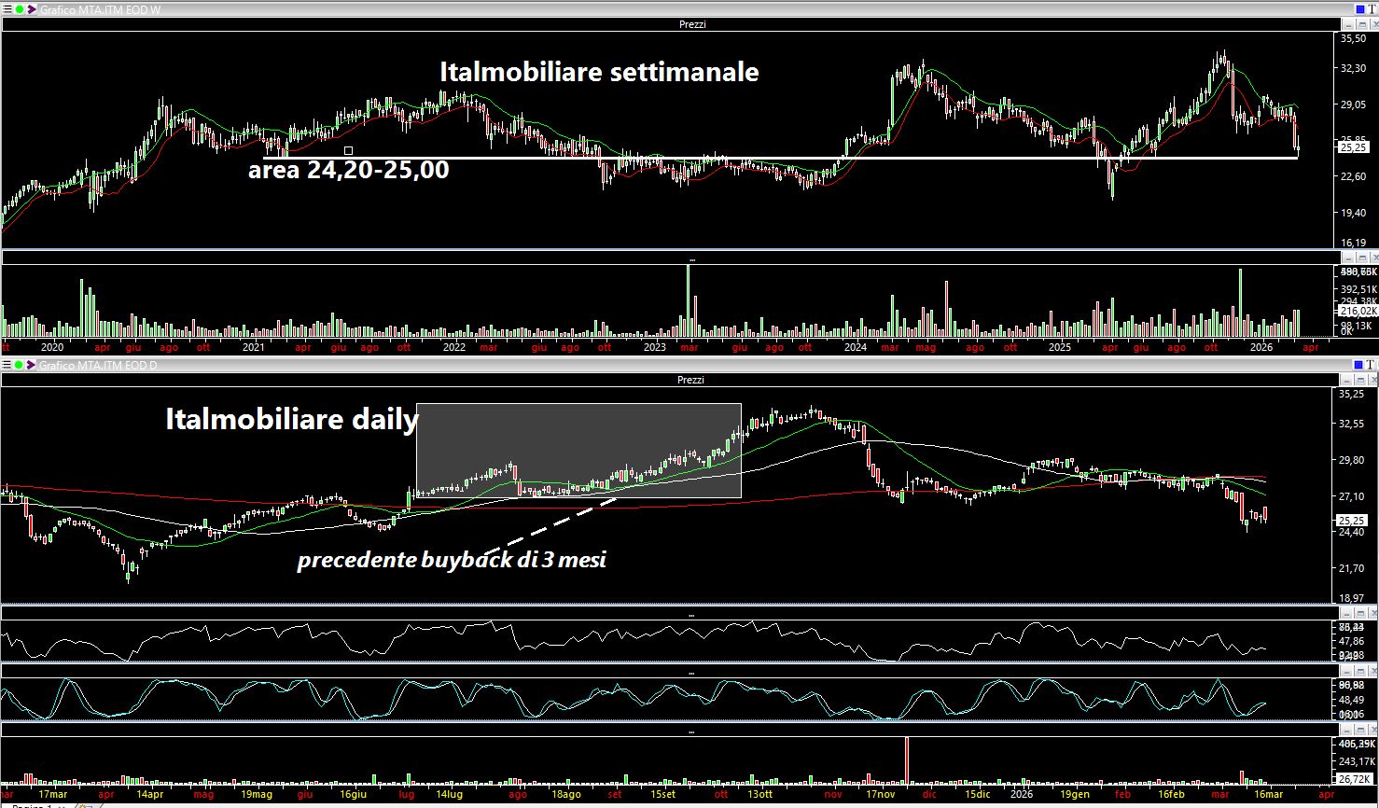Click the 25,25 current price tag on daily chart
Viewport: 1379px width, 808px height.
point(1353,521)
